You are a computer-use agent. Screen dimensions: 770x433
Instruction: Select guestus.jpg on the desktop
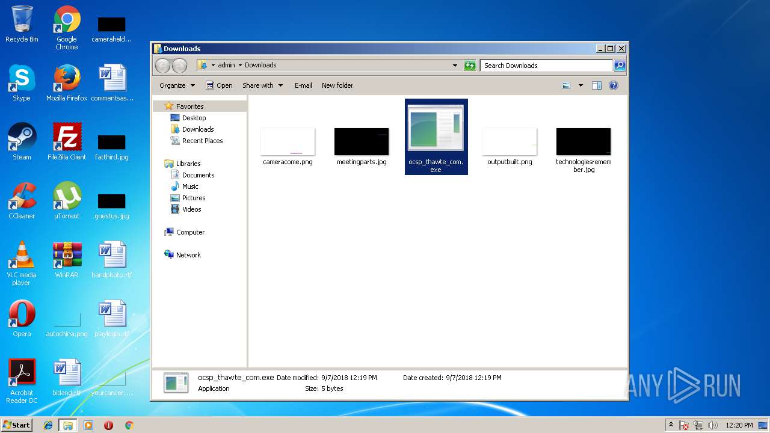(x=112, y=207)
